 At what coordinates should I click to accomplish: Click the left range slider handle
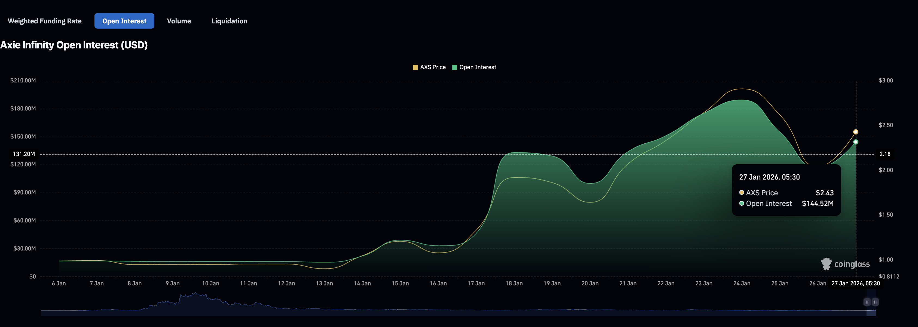[867, 302]
